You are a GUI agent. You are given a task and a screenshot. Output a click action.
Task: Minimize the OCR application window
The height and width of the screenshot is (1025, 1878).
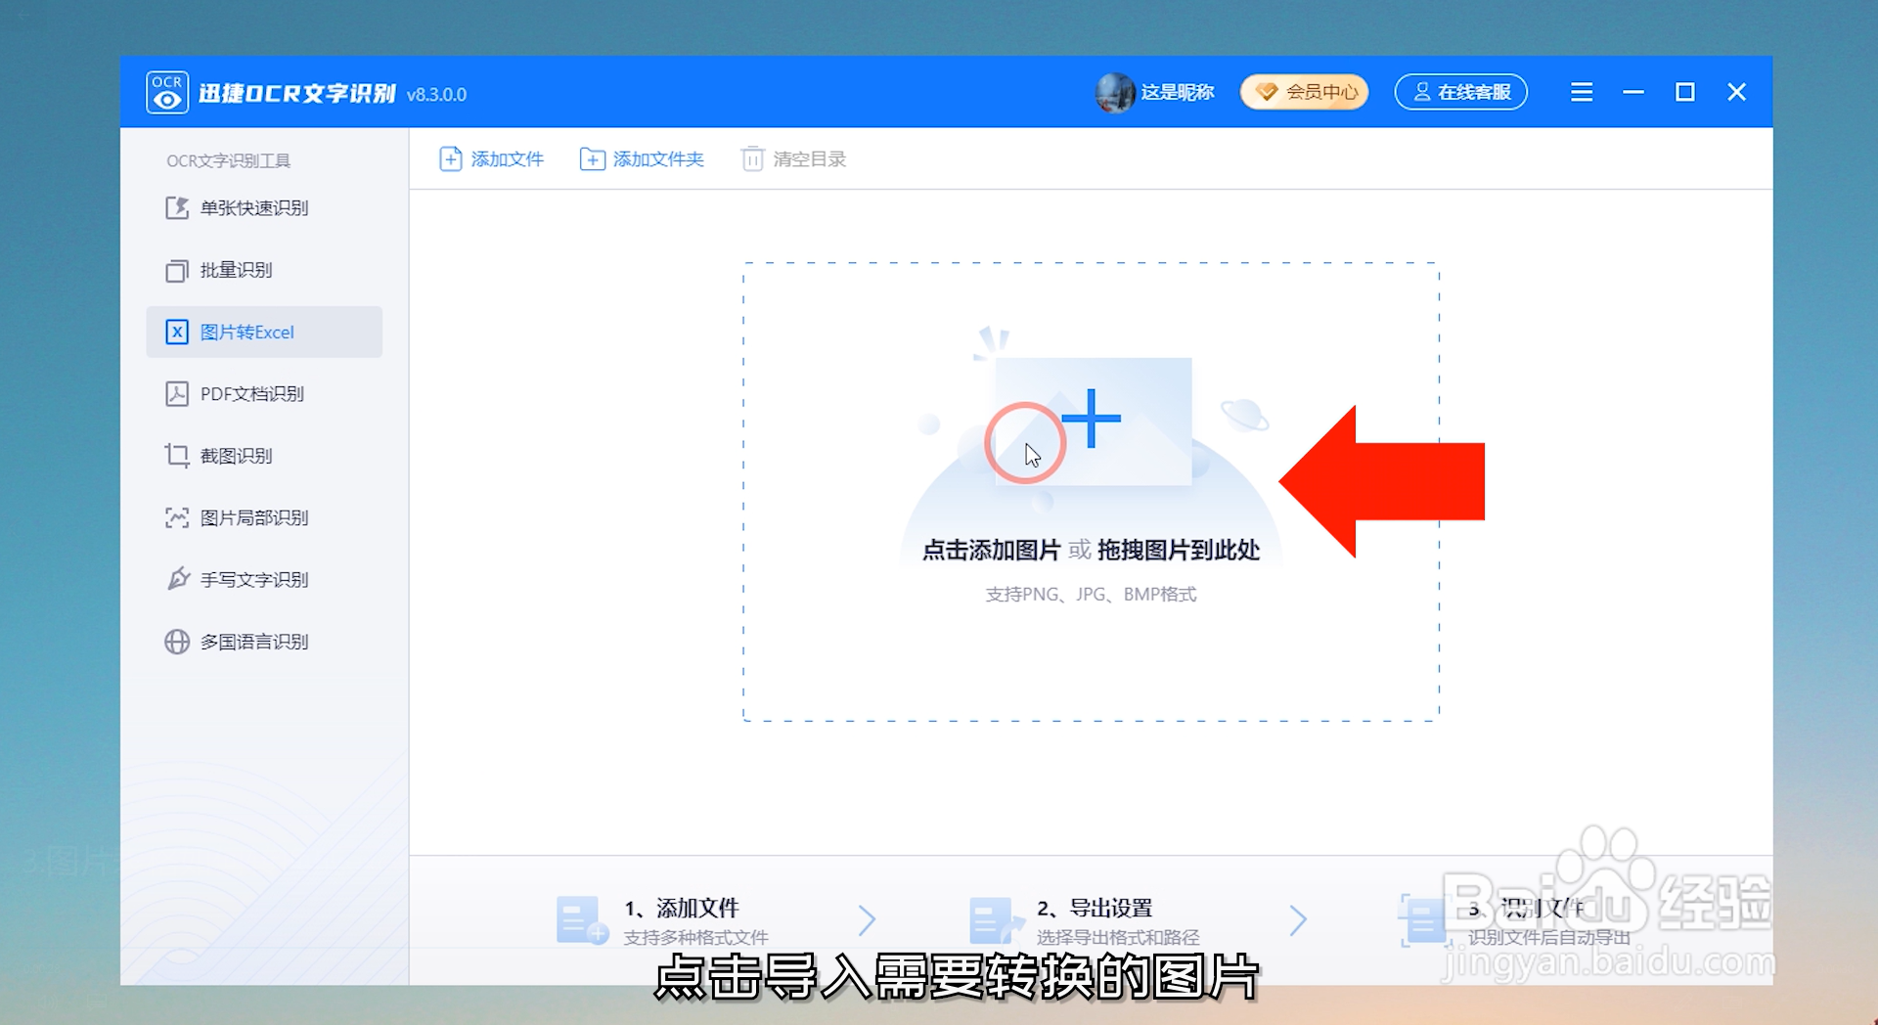coord(1633,92)
